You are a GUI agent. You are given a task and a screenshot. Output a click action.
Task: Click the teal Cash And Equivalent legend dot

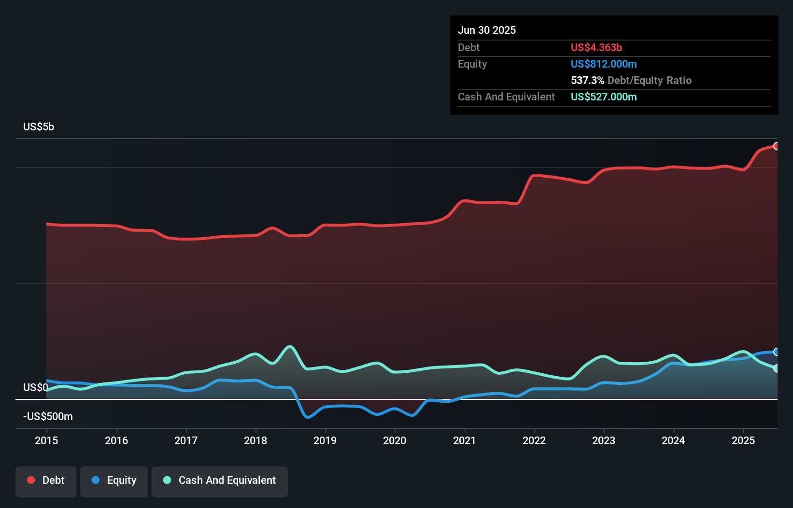tap(167, 480)
